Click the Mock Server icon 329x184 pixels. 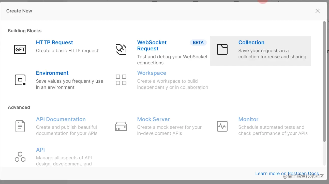point(121,126)
